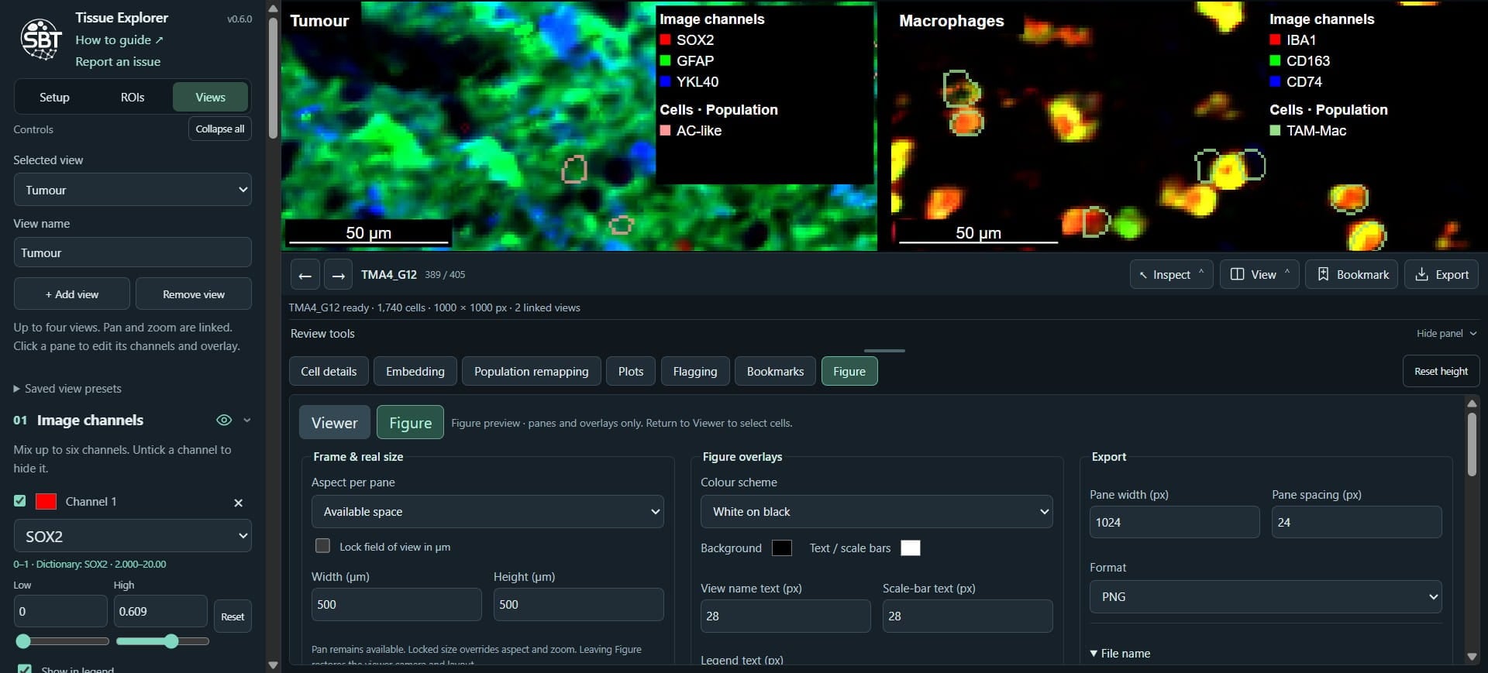Open the Population remapping tab
Viewport: 1488px width, 673px height.
point(532,371)
